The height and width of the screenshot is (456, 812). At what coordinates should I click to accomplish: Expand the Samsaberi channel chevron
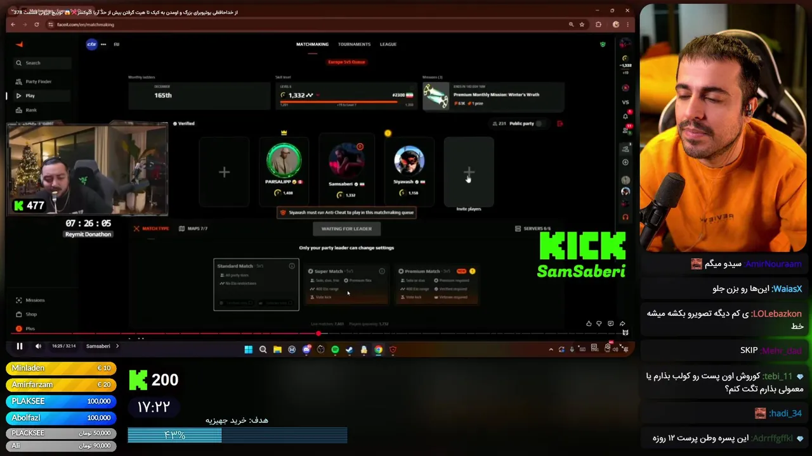117,346
